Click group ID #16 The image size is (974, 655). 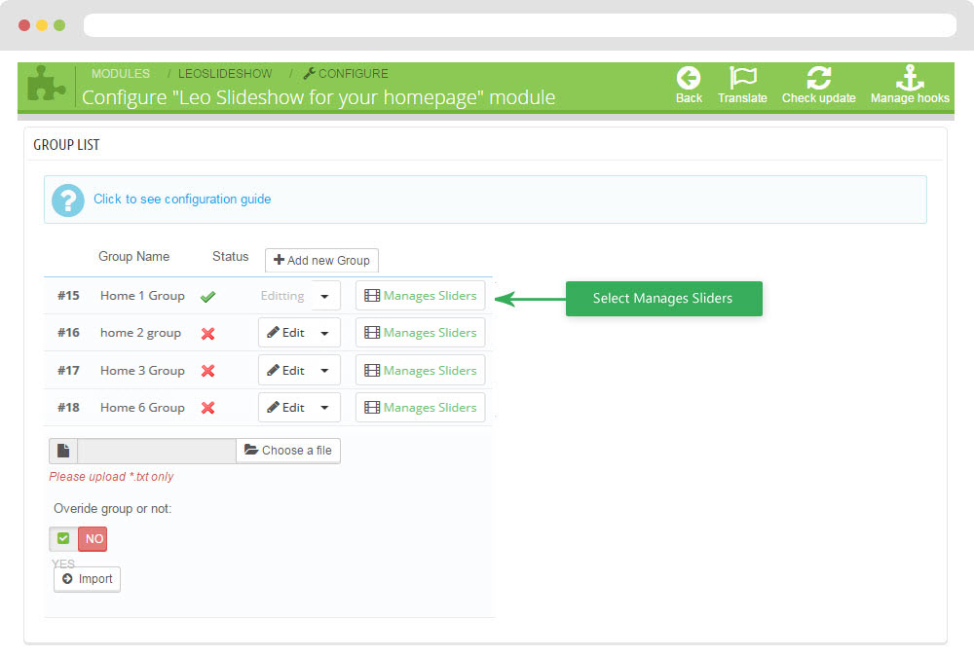point(68,333)
